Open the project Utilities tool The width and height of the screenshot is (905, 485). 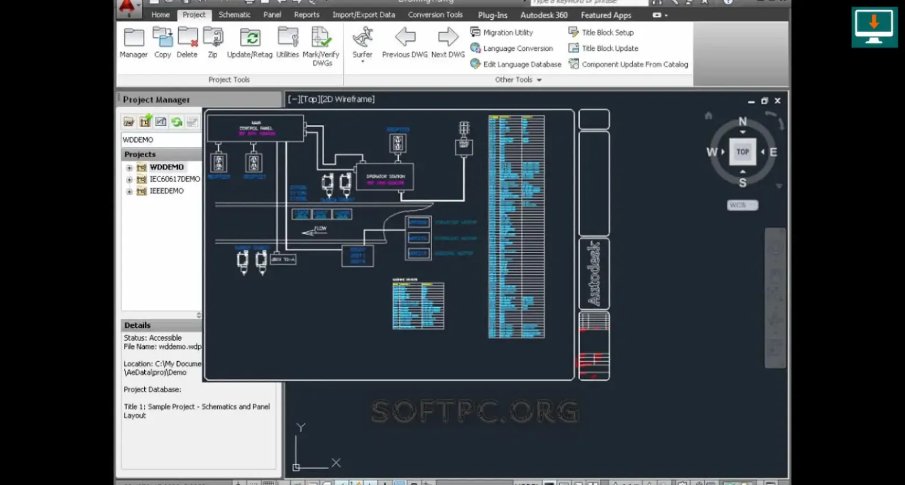tap(287, 42)
